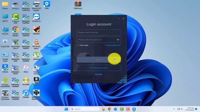Open the Recycle Bin

pos(5,43)
